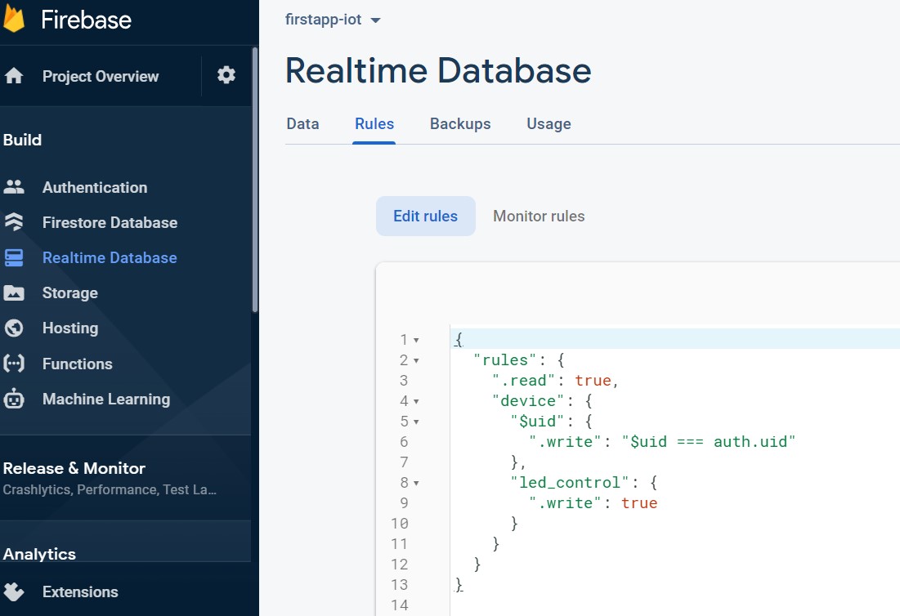This screenshot has height=616, width=900.
Task: Collapse the "rules" block fold arrow
Action: tap(416, 361)
